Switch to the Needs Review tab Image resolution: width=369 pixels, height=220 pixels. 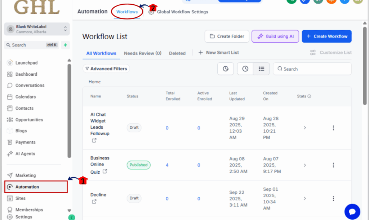pos(142,53)
